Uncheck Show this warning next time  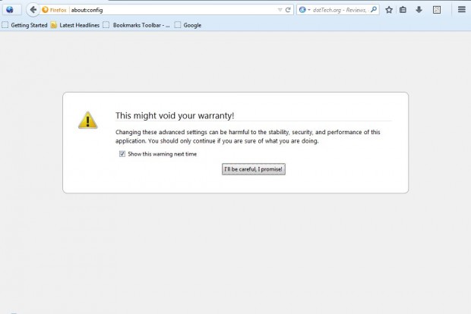pyautogui.click(x=122, y=154)
